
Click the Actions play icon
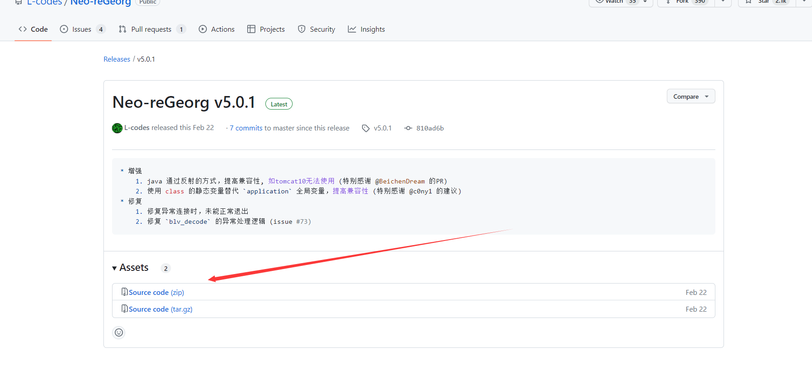click(203, 29)
